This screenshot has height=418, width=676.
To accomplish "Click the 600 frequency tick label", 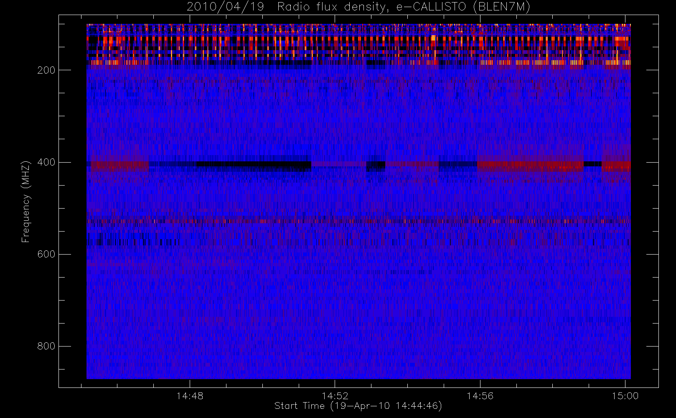I will pyautogui.click(x=46, y=254).
